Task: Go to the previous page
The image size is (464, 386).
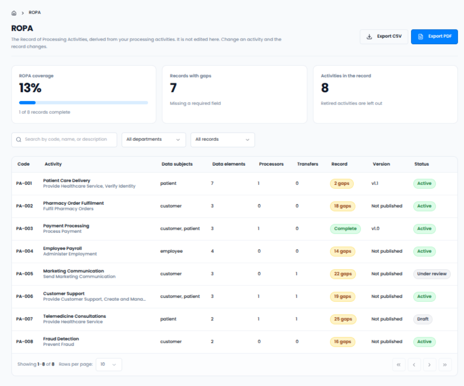Action: 414,365
